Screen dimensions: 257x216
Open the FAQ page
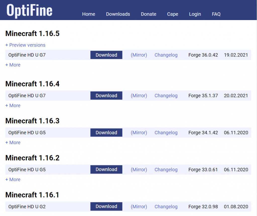(216, 14)
